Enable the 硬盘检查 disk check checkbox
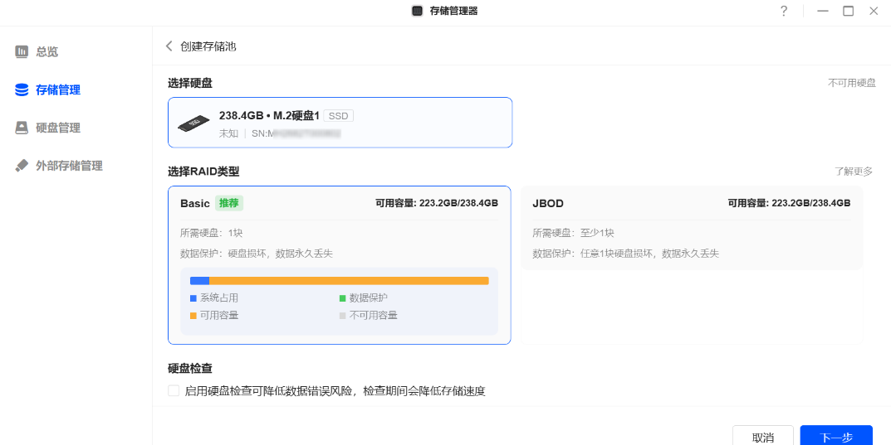891x445 pixels. click(174, 390)
